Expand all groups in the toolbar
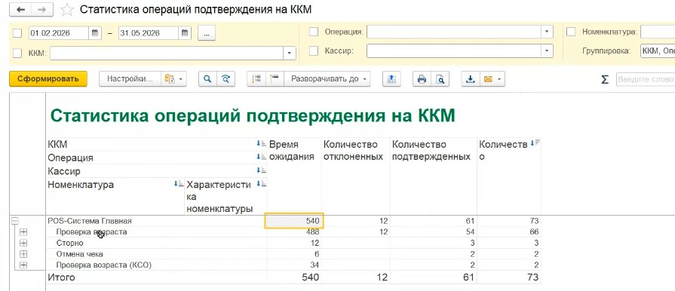 [x=275, y=78]
